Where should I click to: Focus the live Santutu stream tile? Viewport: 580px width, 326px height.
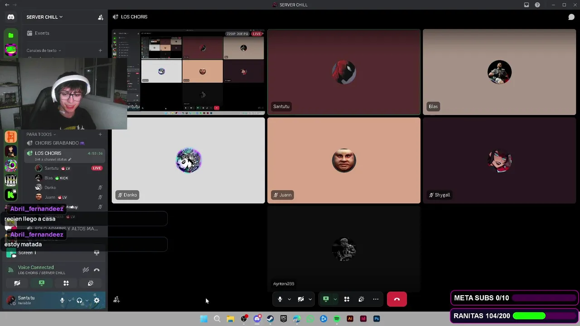[x=188, y=72]
